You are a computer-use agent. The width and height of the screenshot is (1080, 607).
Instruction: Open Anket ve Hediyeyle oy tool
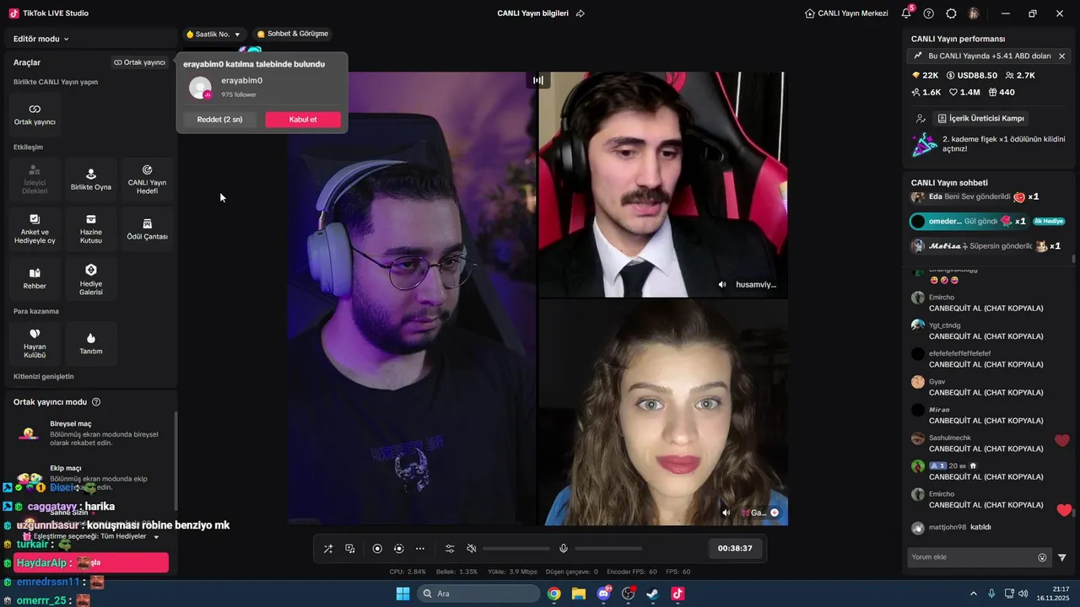[35, 229]
